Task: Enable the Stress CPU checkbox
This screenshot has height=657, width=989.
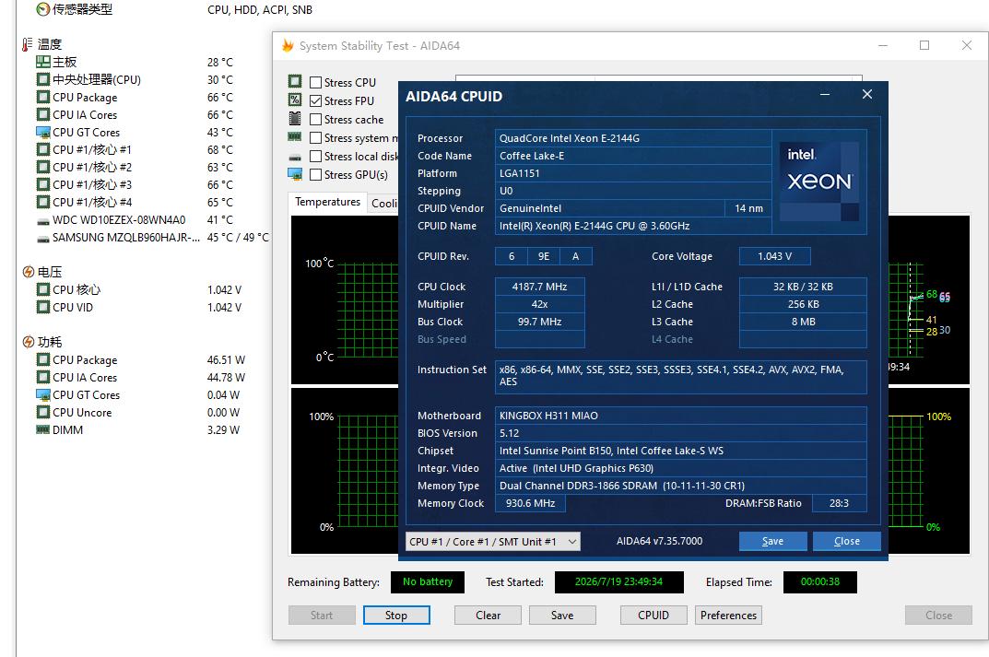Action: (316, 82)
